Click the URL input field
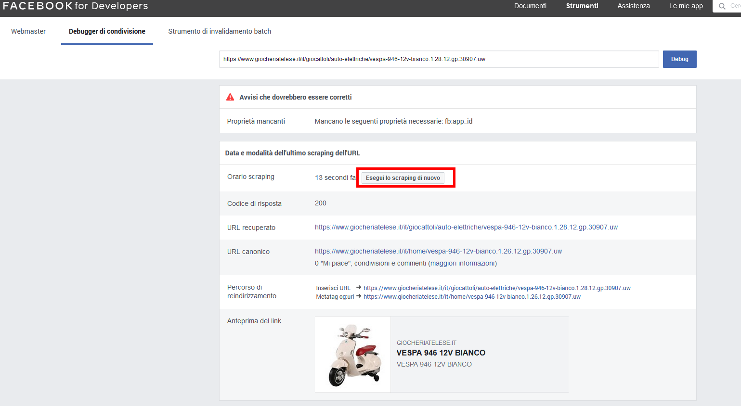Image resolution: width=741 pixels, height=406 pixels. (x=439, y=59)
